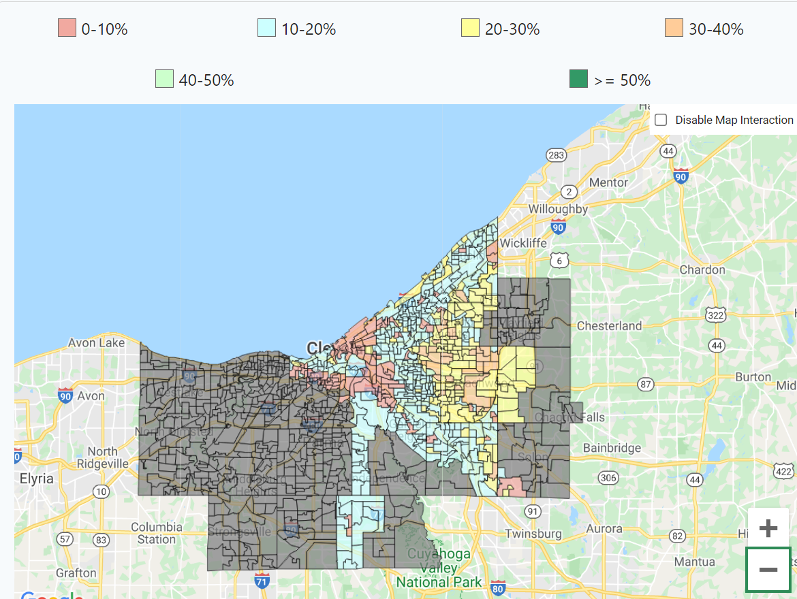Click the Route 87 shield marker
This screenshot has width=797, height=599.
646,385
